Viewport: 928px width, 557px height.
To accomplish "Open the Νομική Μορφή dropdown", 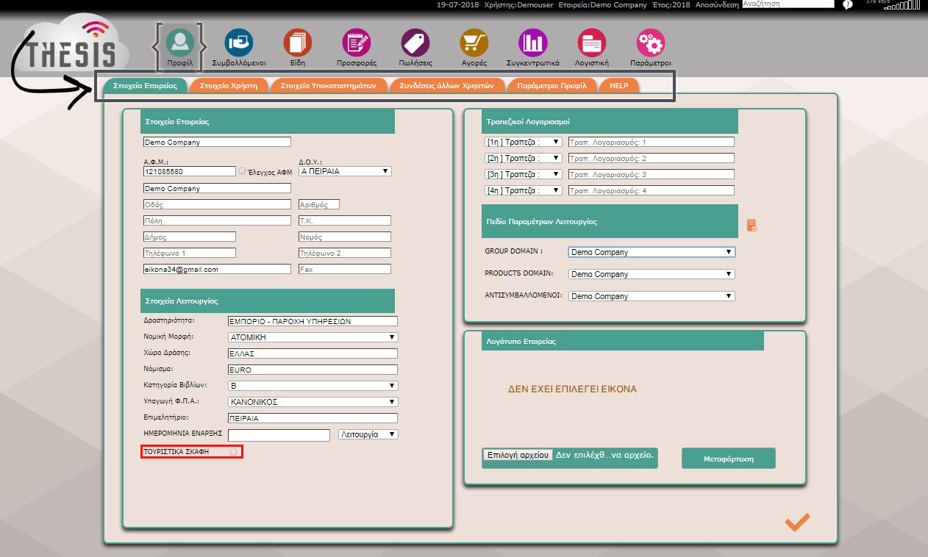I will [313, 337].
